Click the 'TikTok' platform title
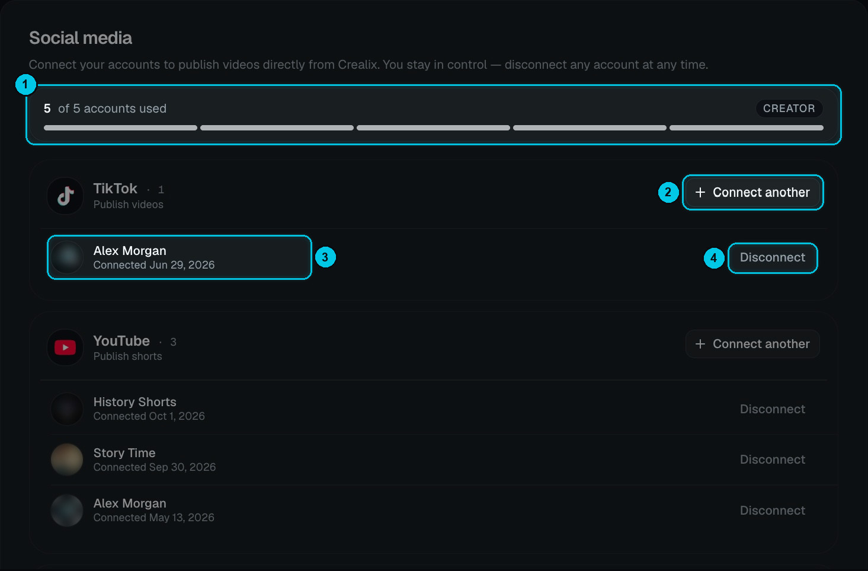The height and width of the screenshot is (571, 868). click(x=115, y=189)
